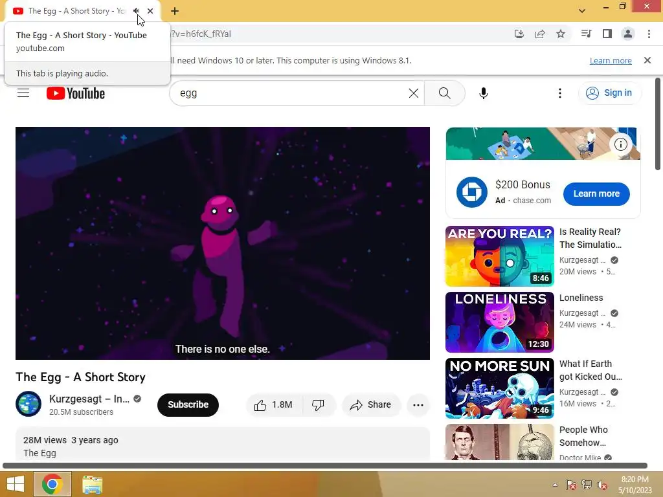Viewport: 663px width, 497px height.
Task: Install app icon in address bar
Action: click(519, 34)
